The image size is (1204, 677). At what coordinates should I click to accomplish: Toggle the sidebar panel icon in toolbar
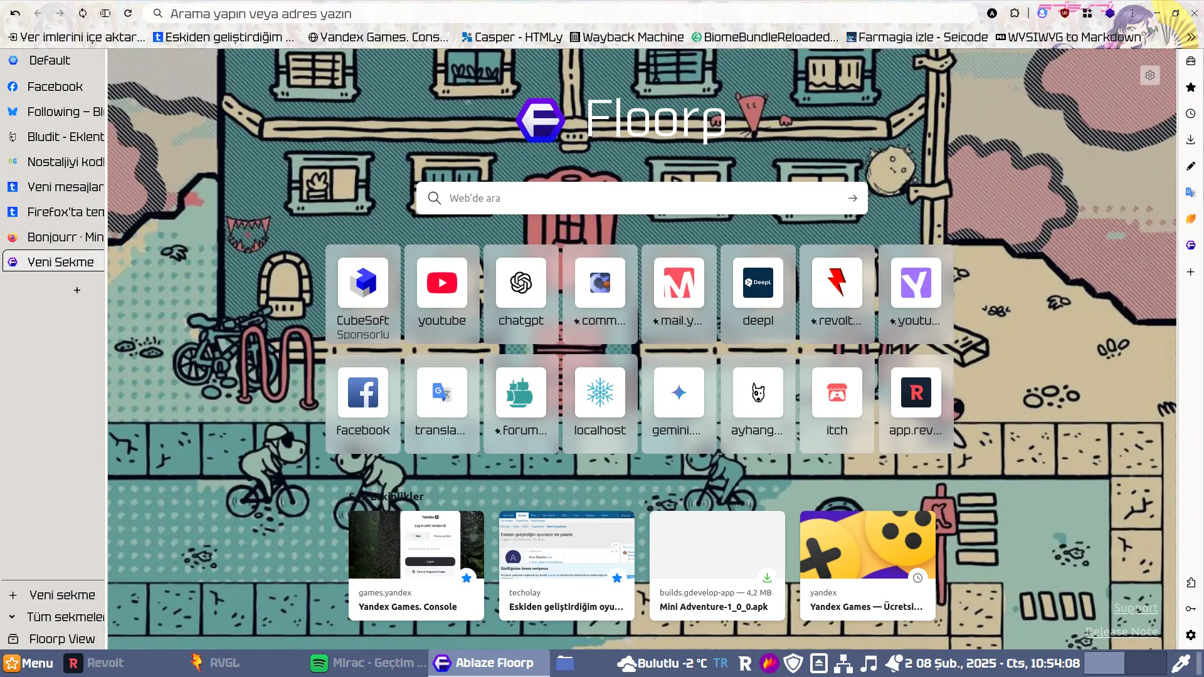[105, 13]
